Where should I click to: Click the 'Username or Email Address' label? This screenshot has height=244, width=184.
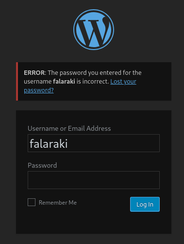(x=69, y=128)
